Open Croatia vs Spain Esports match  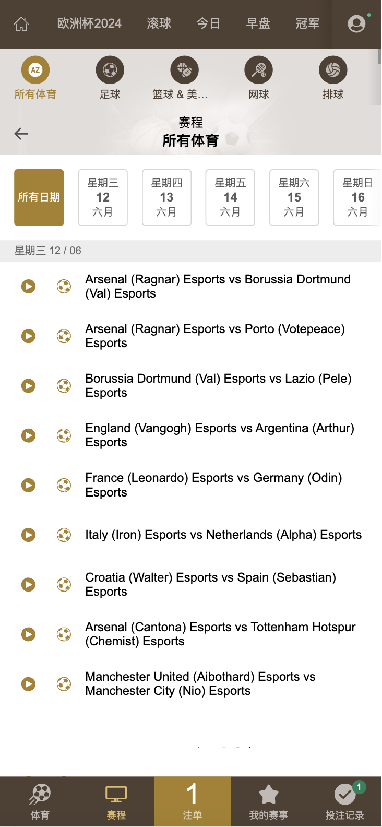click(210, 584)
